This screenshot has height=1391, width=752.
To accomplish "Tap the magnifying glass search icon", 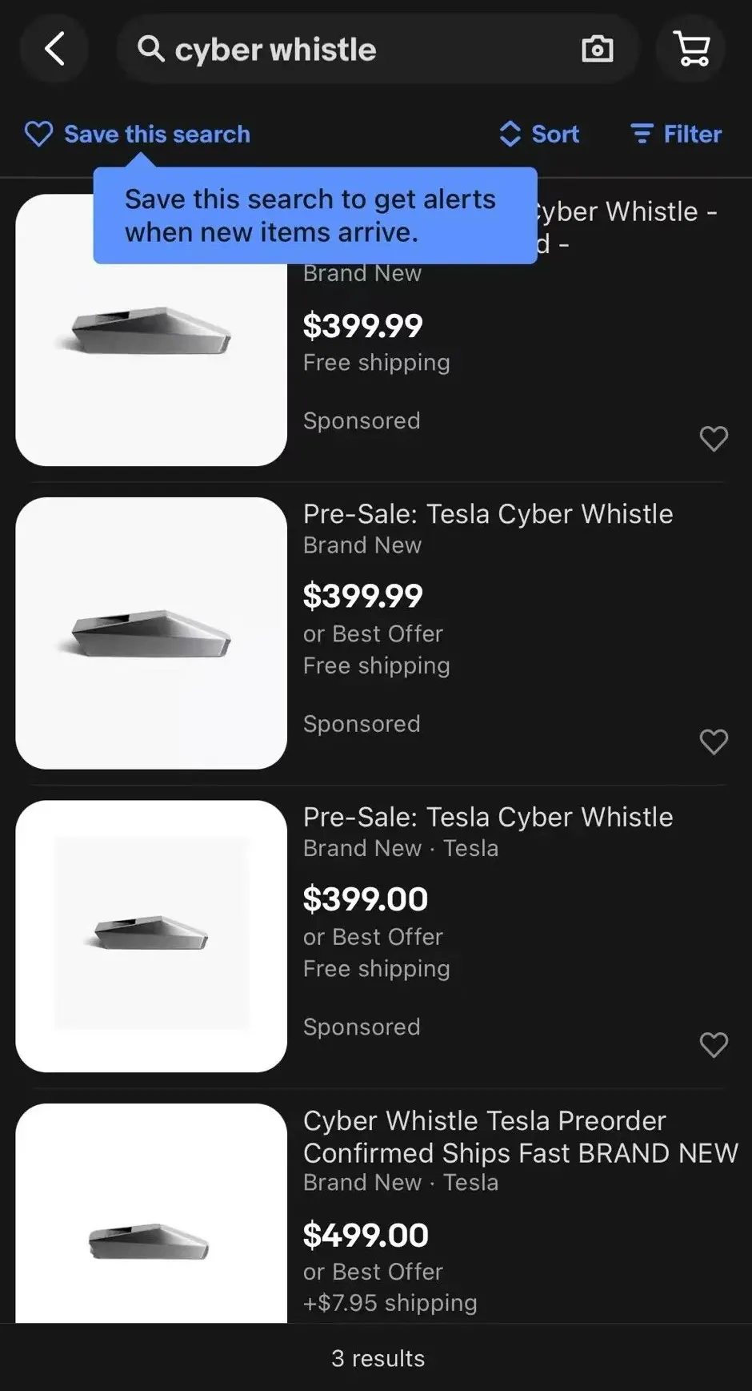I will tap(150, 50).
